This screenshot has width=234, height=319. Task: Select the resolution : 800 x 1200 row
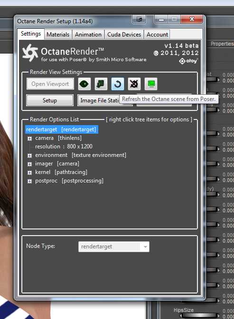point(64,146)
